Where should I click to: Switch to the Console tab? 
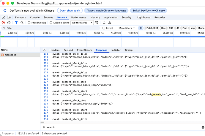[35, 18]
